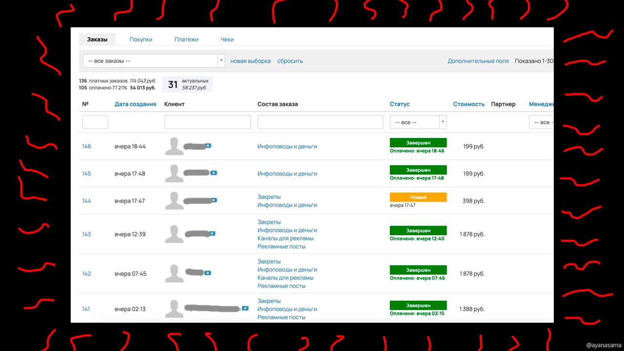Click the blue badge icon beside client in order 144
Viewport: 624px width, 351px height.
[x=214, y=200]
